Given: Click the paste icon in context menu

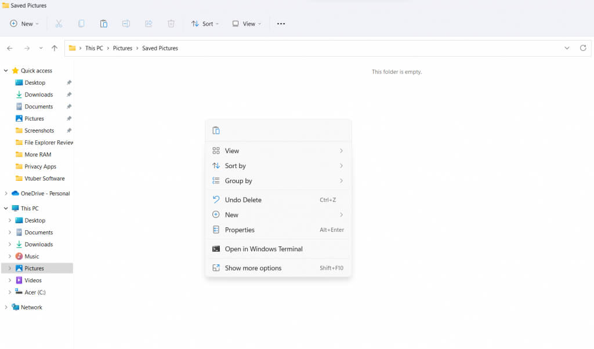Looking at the screenshot, I should 216,130.
